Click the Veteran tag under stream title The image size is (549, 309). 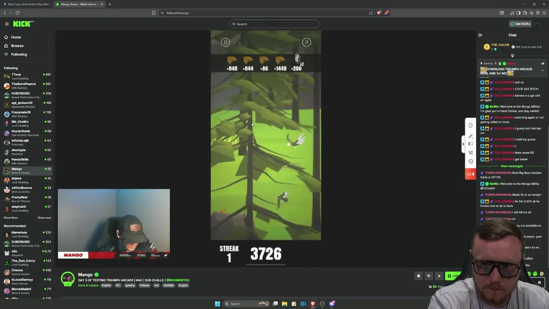pyautogui.click(x=144, y=285)
